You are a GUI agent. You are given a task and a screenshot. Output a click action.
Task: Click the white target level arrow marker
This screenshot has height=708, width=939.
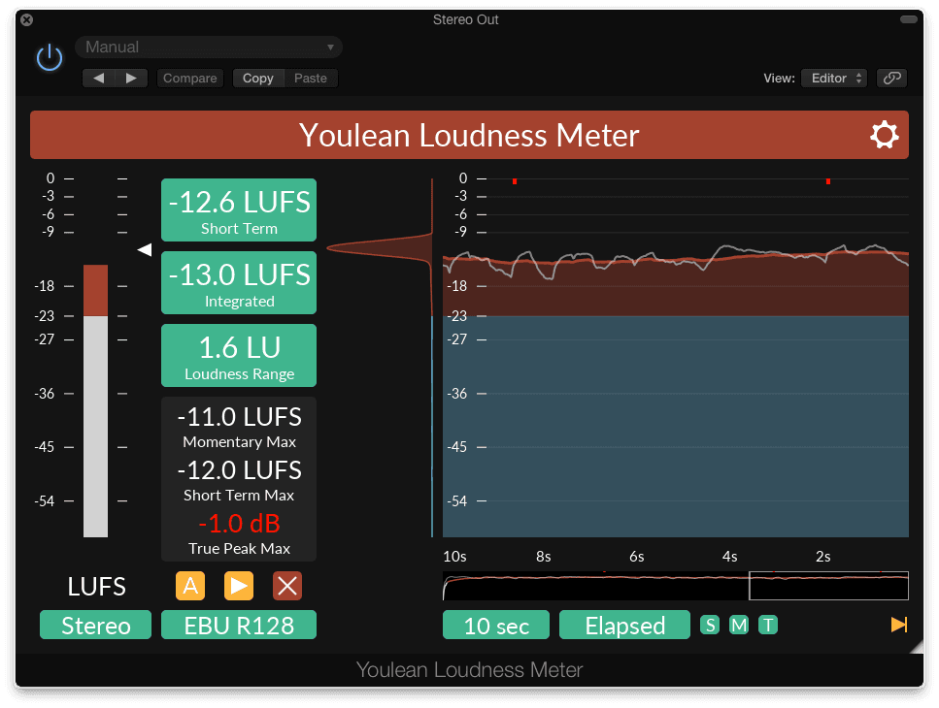click(x=145, y=249)
